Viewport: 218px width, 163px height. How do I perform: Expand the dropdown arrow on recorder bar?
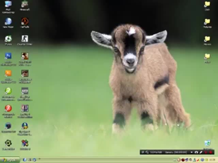[191, 152]
